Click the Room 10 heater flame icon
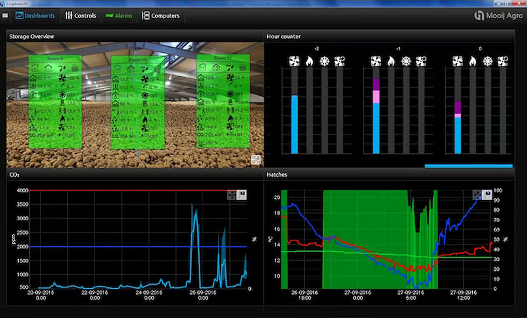The image size is (527, 318). pyautogui.click(x=145, y=120)
